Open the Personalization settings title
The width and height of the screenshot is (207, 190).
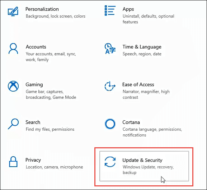pos(42,9)
